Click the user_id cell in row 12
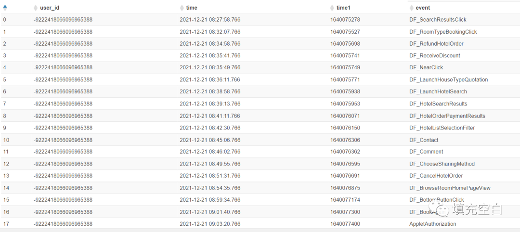520x232 pixels. 63,164
